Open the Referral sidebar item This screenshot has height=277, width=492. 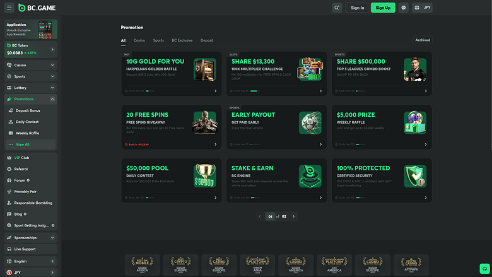[30, 168]
